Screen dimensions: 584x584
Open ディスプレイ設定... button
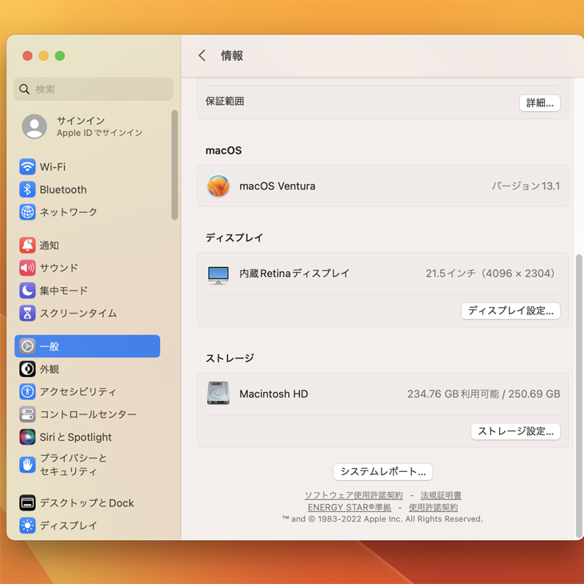tap(510, 311)
